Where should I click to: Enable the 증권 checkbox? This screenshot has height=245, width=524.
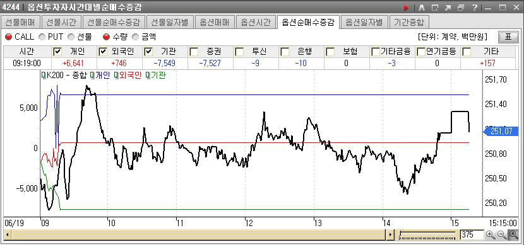click(x=193, y=52)
